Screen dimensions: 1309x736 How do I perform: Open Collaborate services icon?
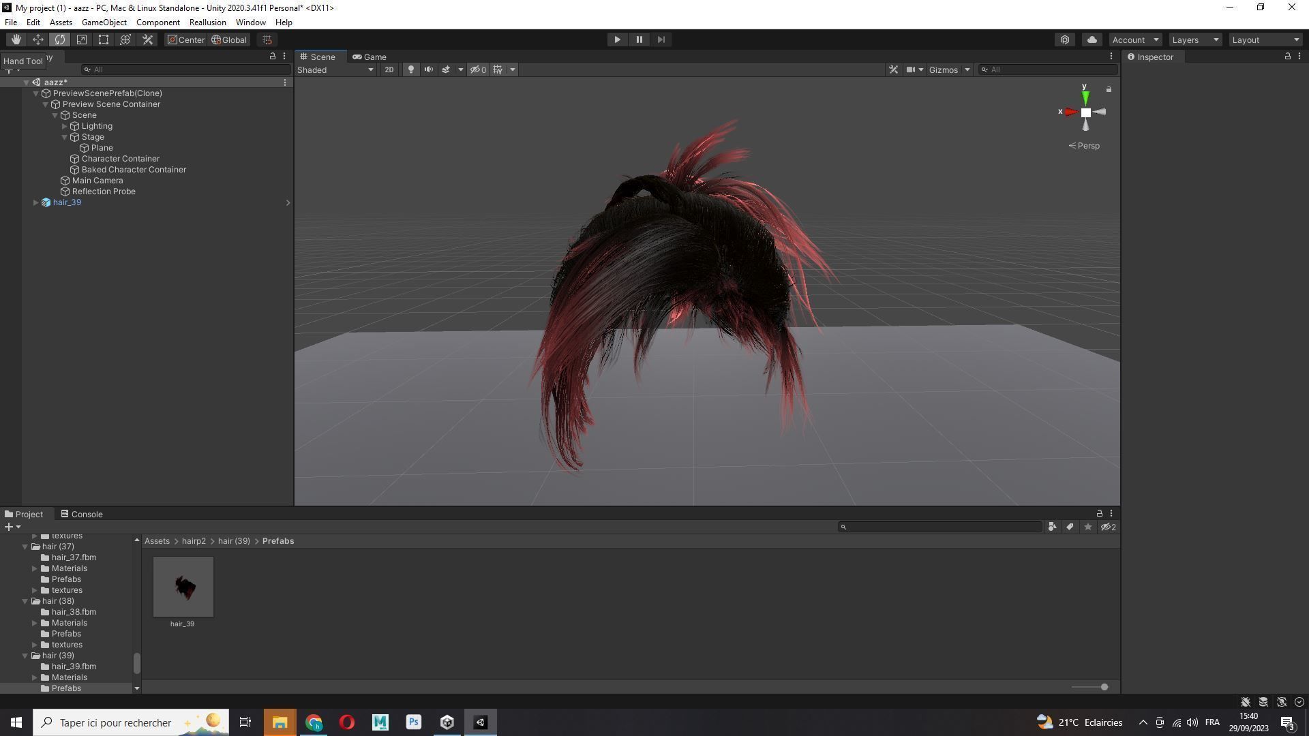point(1065,40)
